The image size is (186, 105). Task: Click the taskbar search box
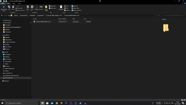pos(21,103)
